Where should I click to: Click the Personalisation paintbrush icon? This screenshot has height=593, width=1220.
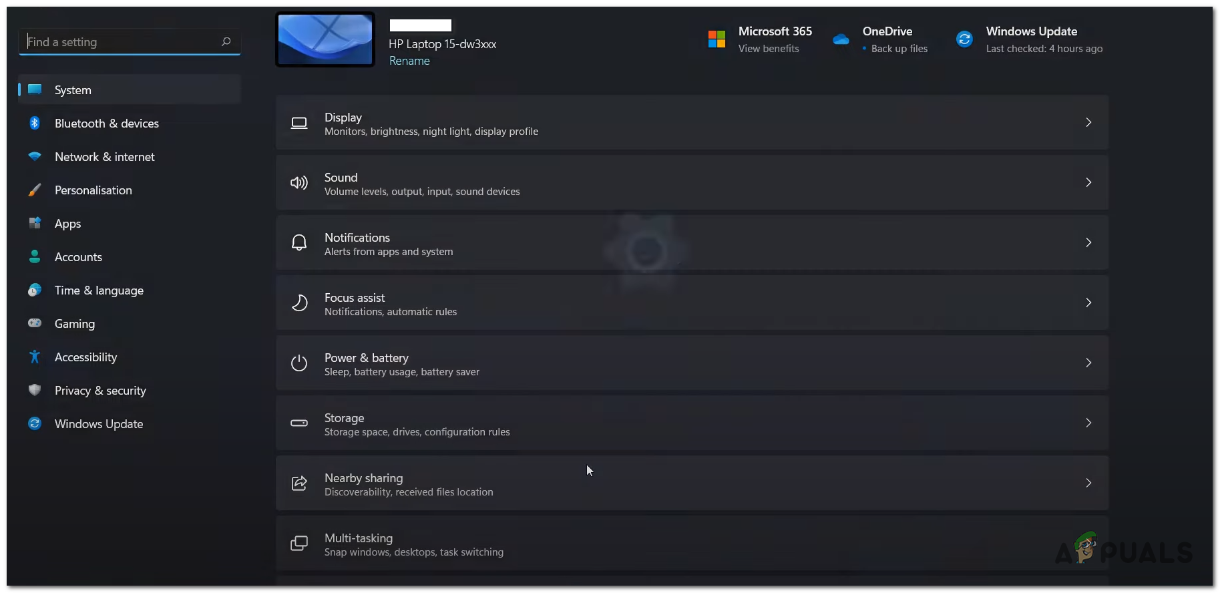[35, 190]
